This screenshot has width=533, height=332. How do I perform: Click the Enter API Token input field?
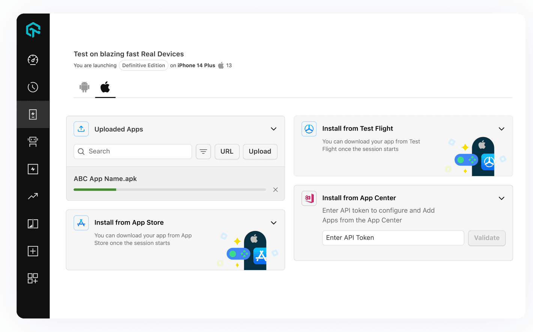click(393, 238)
